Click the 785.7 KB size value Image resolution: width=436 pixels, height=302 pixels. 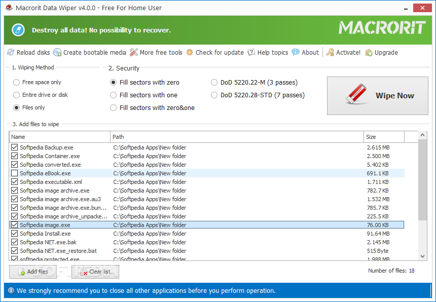pos(378,208)
